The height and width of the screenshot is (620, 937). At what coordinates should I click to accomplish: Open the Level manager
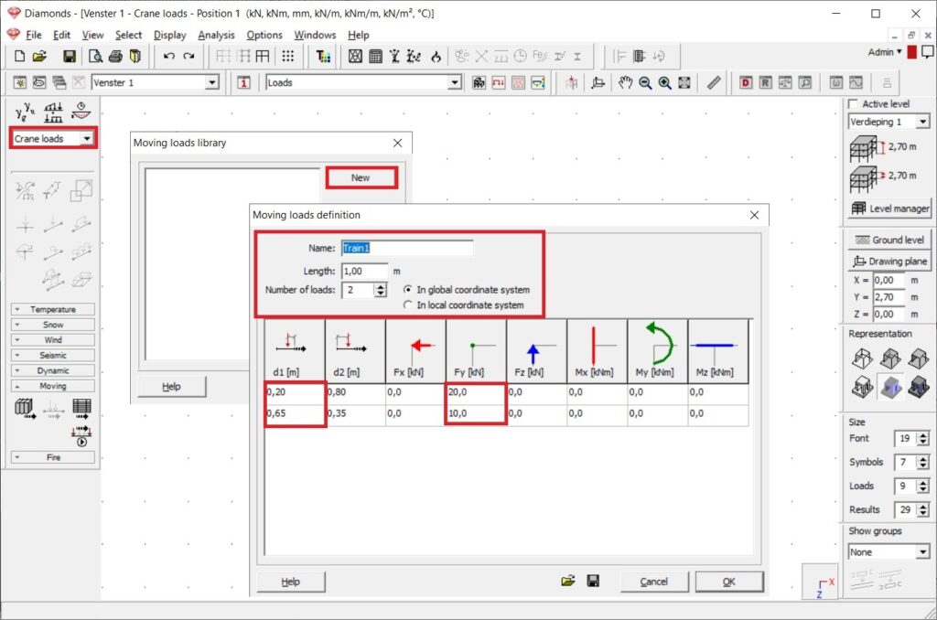click(x=890, y=208)
